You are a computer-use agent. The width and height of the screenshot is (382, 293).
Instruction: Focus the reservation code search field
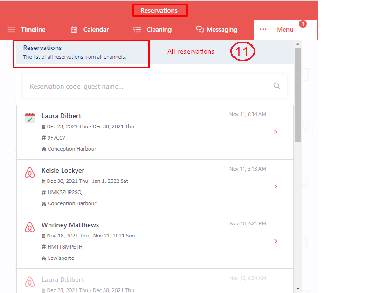pos(155,86)
